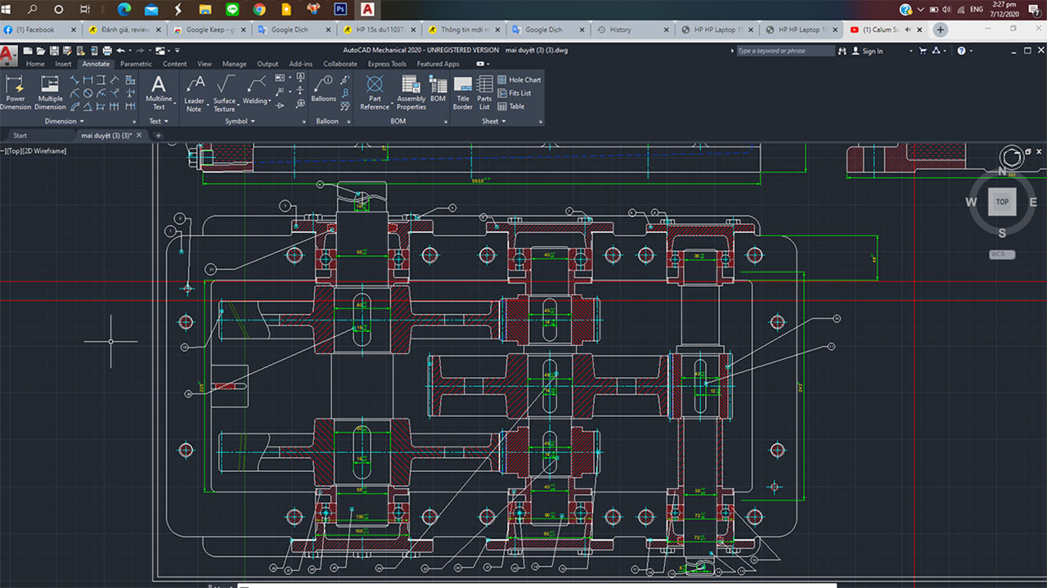Open Photoshop from the taskbar
The height and width of the screenshot is (588, 1047).
tap(339, 9)
